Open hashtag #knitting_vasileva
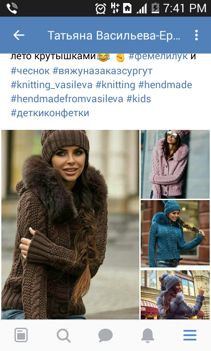Image resolution: width=211 pixels, height=351 pixels. pyautogui.click(x=51, y=85)
